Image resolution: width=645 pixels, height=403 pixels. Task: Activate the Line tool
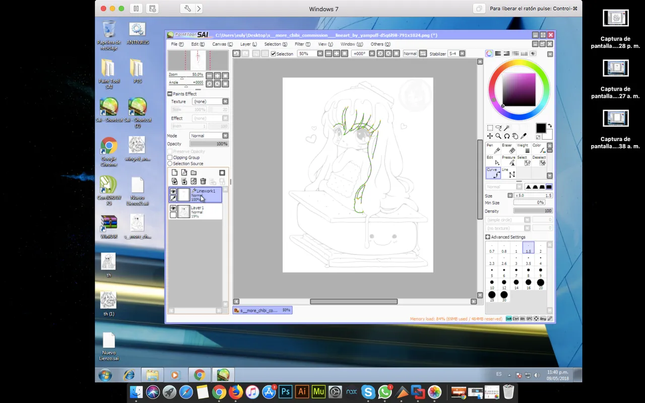[x=507, y=173]
